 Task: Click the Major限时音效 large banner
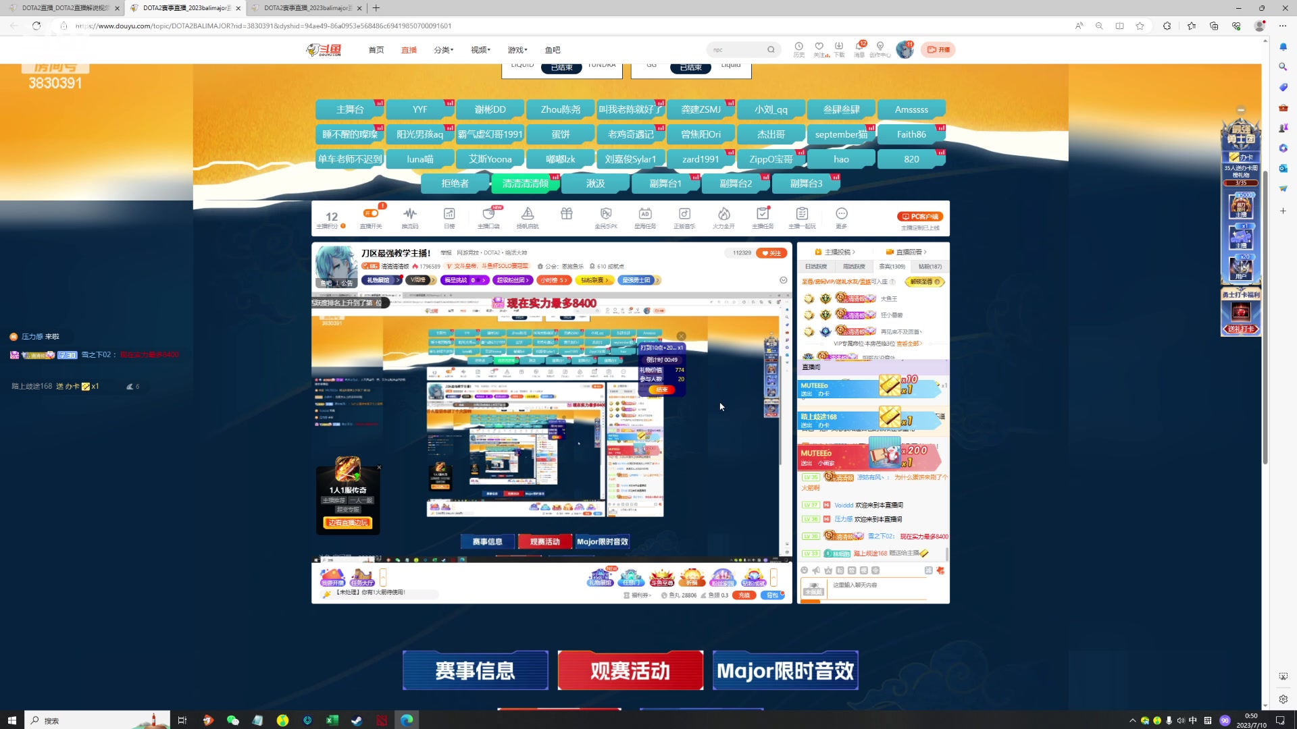[x=786, y=670]
